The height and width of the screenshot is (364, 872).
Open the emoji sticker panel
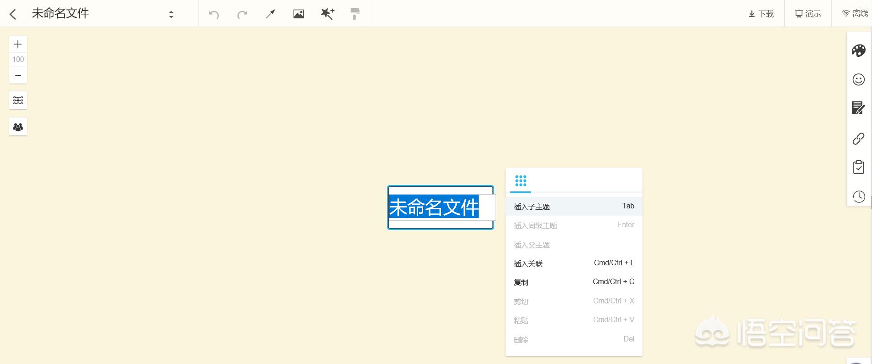[858, 79]
